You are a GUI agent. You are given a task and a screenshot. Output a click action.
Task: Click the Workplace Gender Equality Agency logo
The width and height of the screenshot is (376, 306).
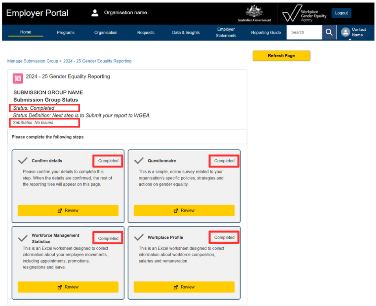[304, 13]
